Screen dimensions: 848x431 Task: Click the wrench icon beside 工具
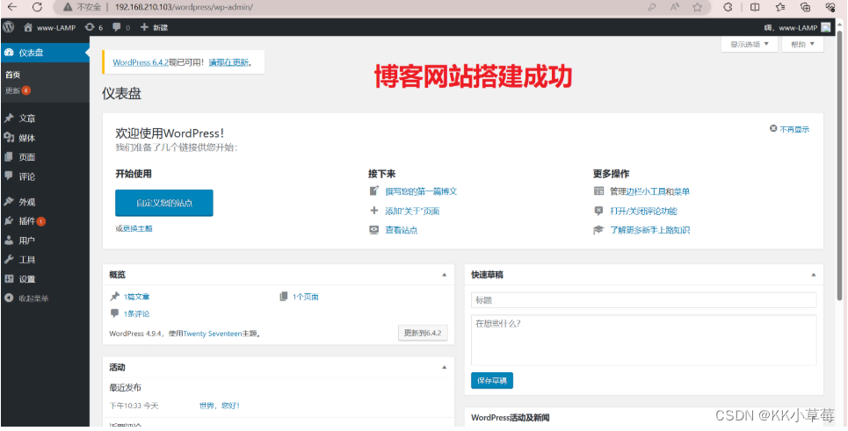pyautogui.click(x=9, y=260)
